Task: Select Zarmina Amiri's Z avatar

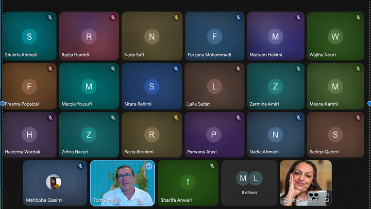Action: 275,87
